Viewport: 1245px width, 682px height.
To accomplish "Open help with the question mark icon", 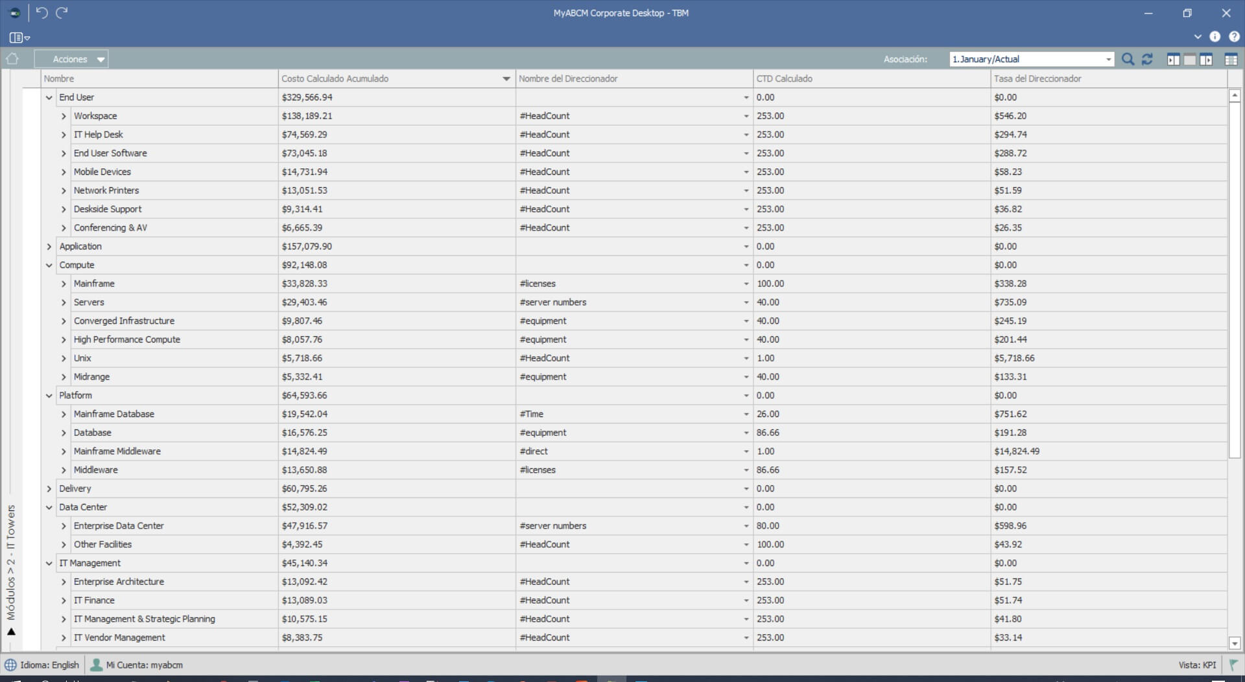I will (x=1234, y=37).
